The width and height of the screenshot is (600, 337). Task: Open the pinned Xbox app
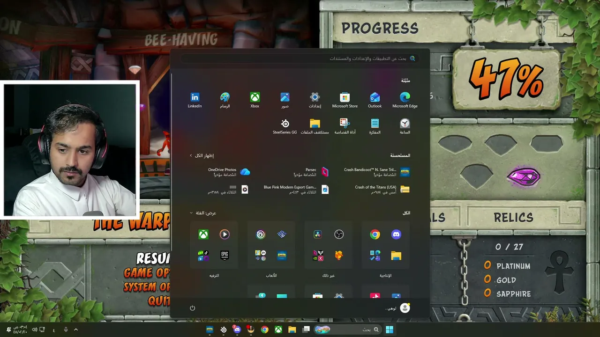point(255,100)
